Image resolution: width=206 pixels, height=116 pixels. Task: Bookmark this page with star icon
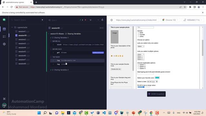coord(185,7)
